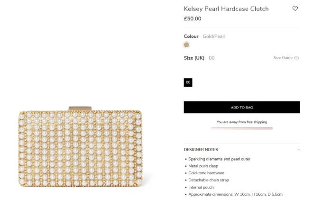
Task: Collapse Designer Notes using the chevron arrow
Action: pyautogui.click(x=298, y=150)
